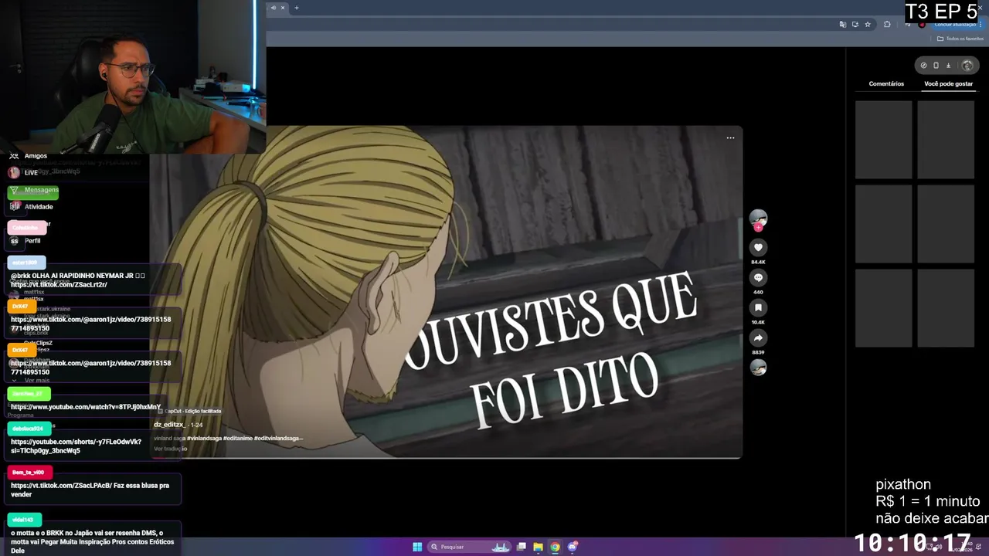The width and height of the screenshot is (989, 556).
Task: Like the video with heart icon
Action: (758, 248)
